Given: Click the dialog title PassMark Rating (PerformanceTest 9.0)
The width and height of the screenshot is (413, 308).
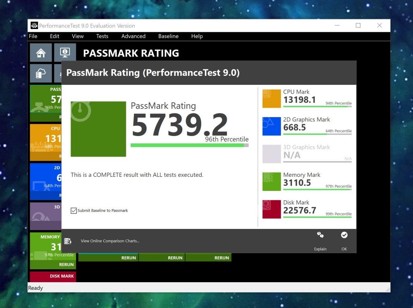Looking at the screenshot, I should point(153,73).
